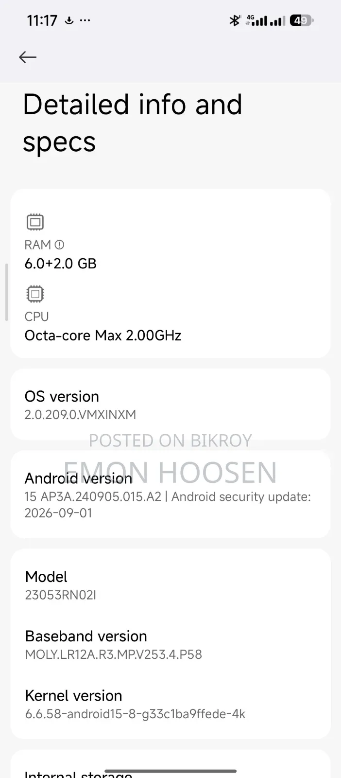Select the Baseband version row
Image resolution: width=341 pixels, height=778 pixels.
[170, 645]
